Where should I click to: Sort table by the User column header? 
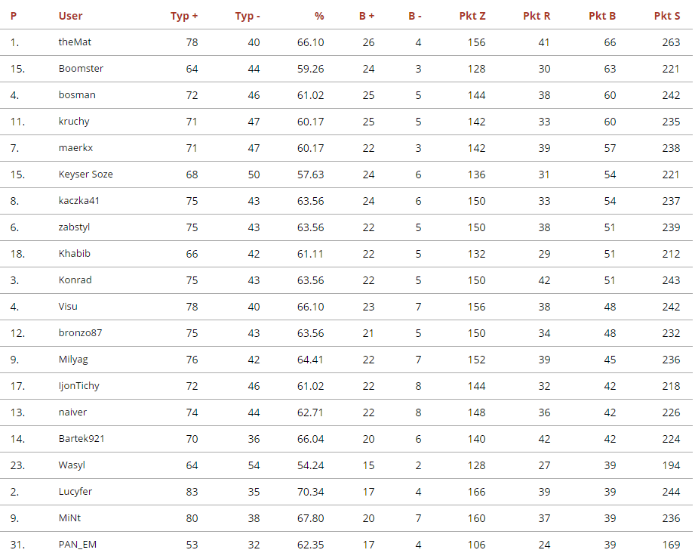70,16
